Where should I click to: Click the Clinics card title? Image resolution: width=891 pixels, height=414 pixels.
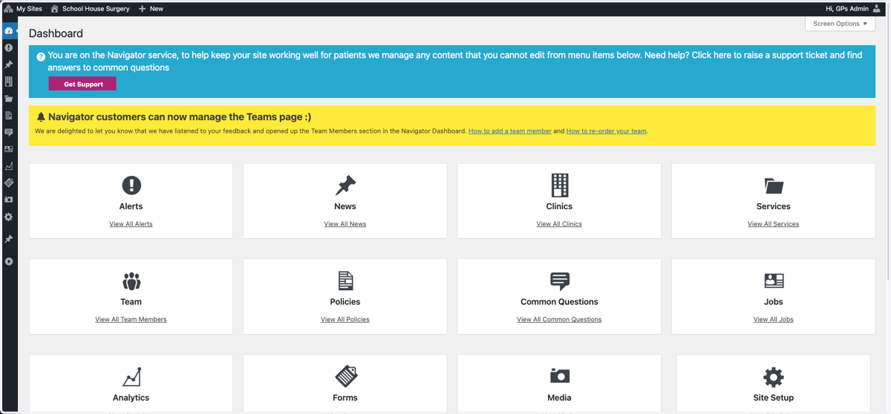559,206
